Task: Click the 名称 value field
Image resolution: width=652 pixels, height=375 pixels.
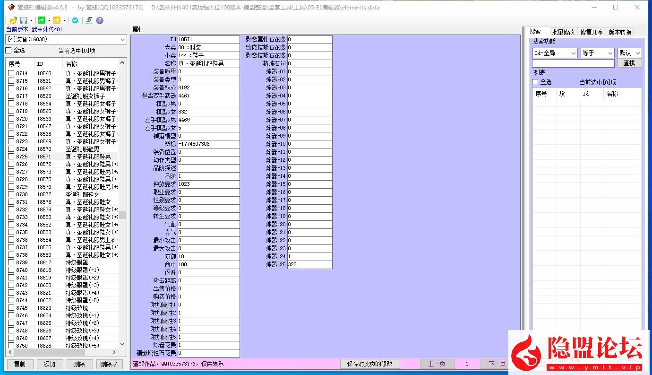Action: pyautogui.click(x=208, y=63)
